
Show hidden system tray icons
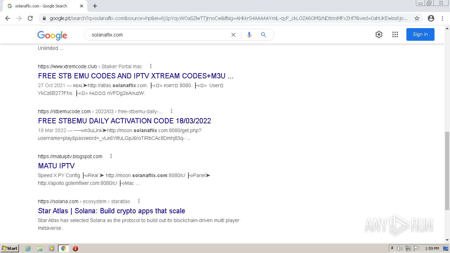392,248
